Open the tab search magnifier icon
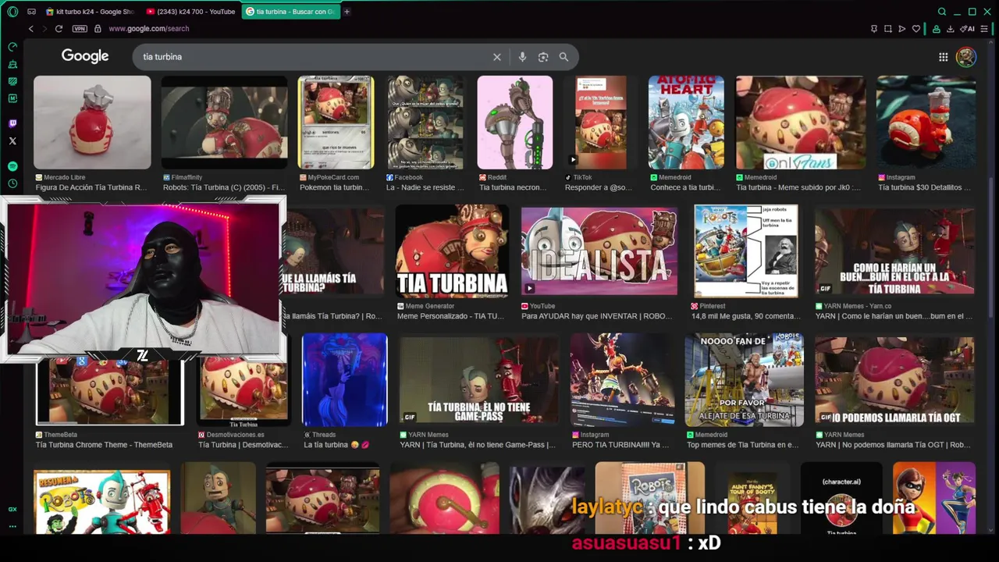 942,12
